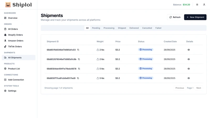The width and height of the screenshot is (210, 118).
Task: View details of shipment ending d1c03
Action: click(189, 50)
